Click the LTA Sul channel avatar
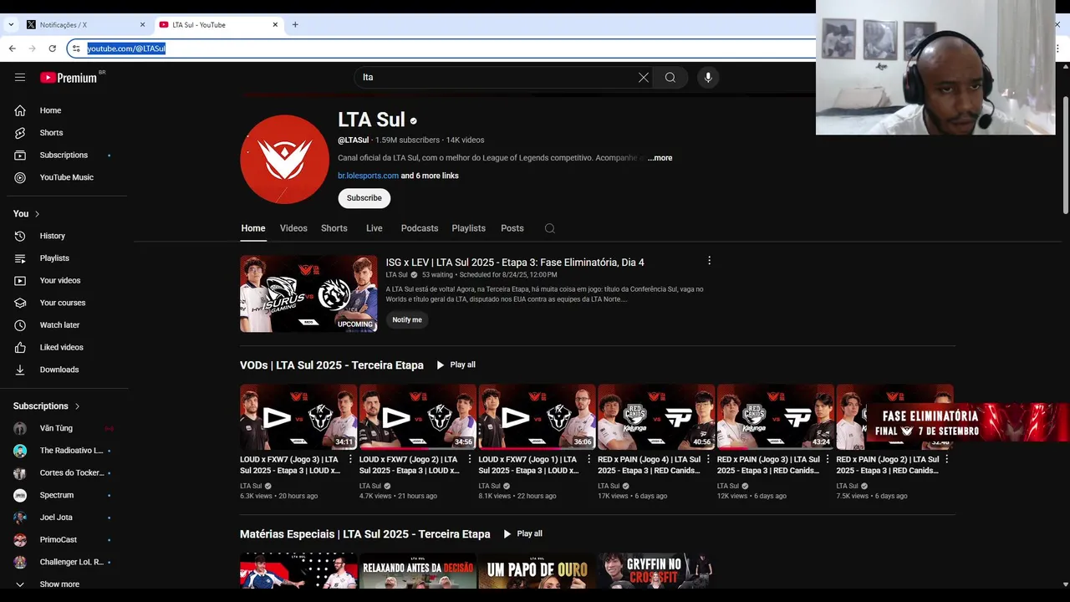This screenshot has height=602, width=1070. click(x=284, y=159)
